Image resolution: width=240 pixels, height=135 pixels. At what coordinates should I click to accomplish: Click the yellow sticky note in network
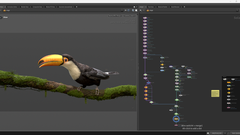click(x=215, y=93)
